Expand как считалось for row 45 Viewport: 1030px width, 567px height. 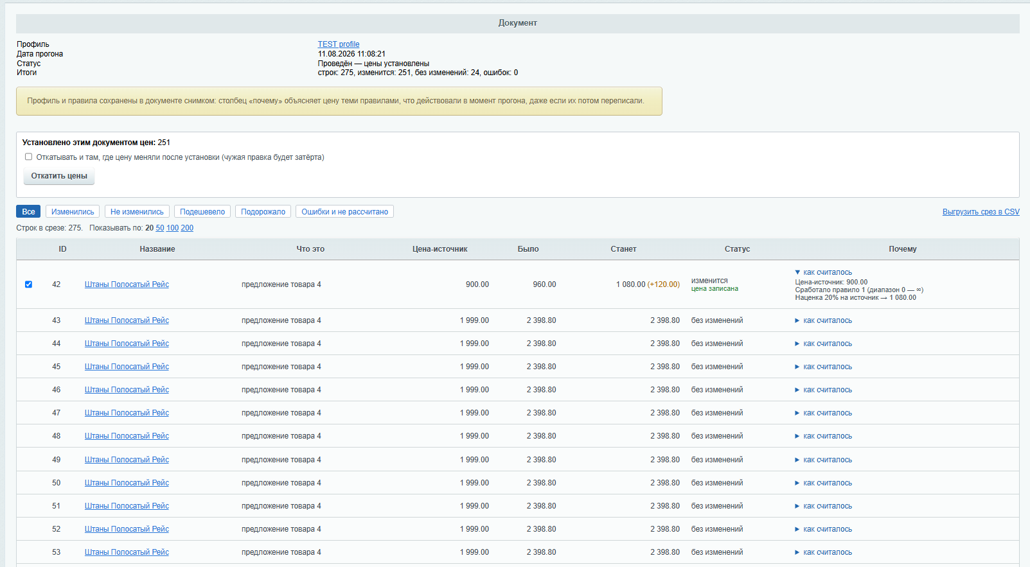(824, 367)
